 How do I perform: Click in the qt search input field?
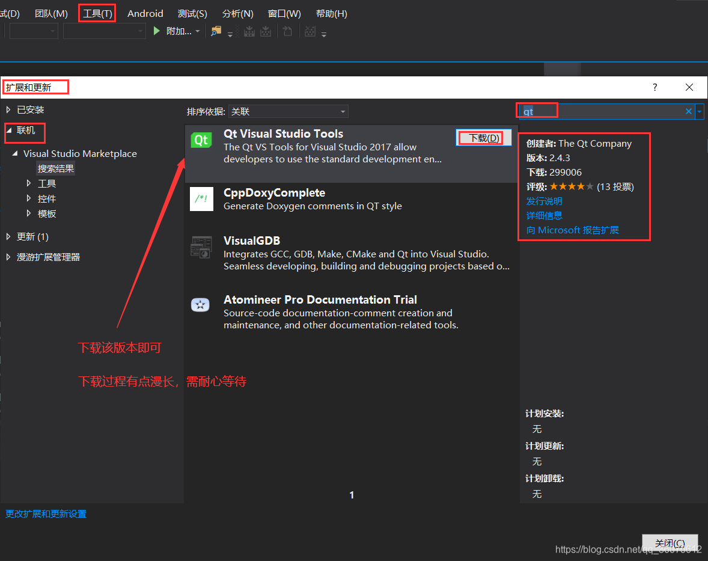(600, 111)
